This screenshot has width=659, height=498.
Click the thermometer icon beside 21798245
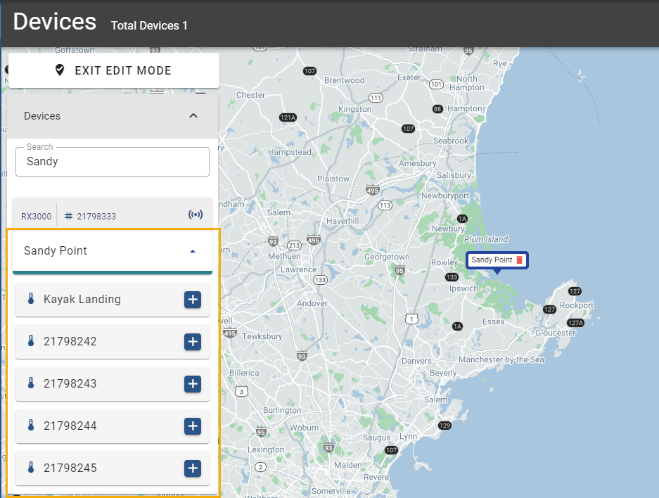[x=30, y=468]
